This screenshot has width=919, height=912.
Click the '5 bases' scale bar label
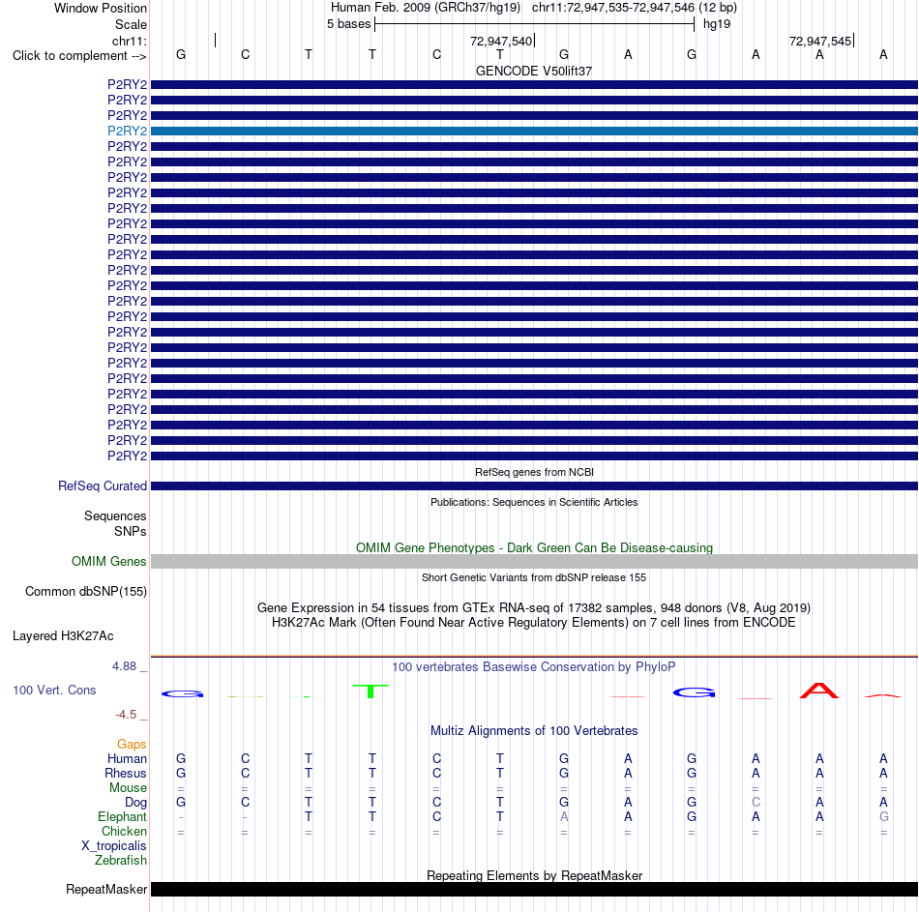tap(348, 24)
